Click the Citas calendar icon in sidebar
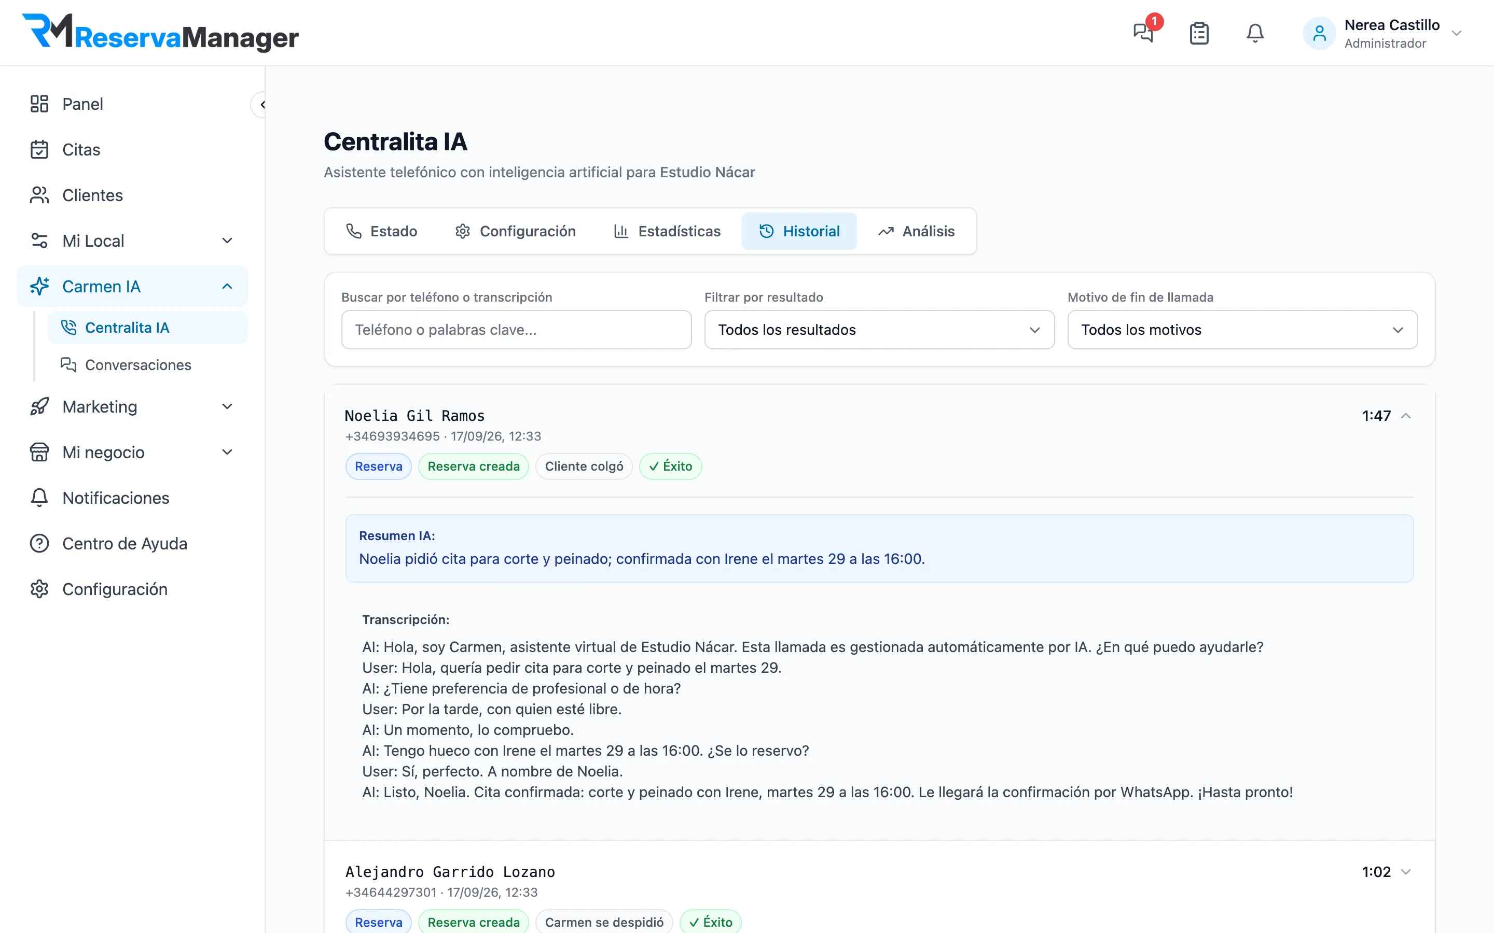 (39, 149)
